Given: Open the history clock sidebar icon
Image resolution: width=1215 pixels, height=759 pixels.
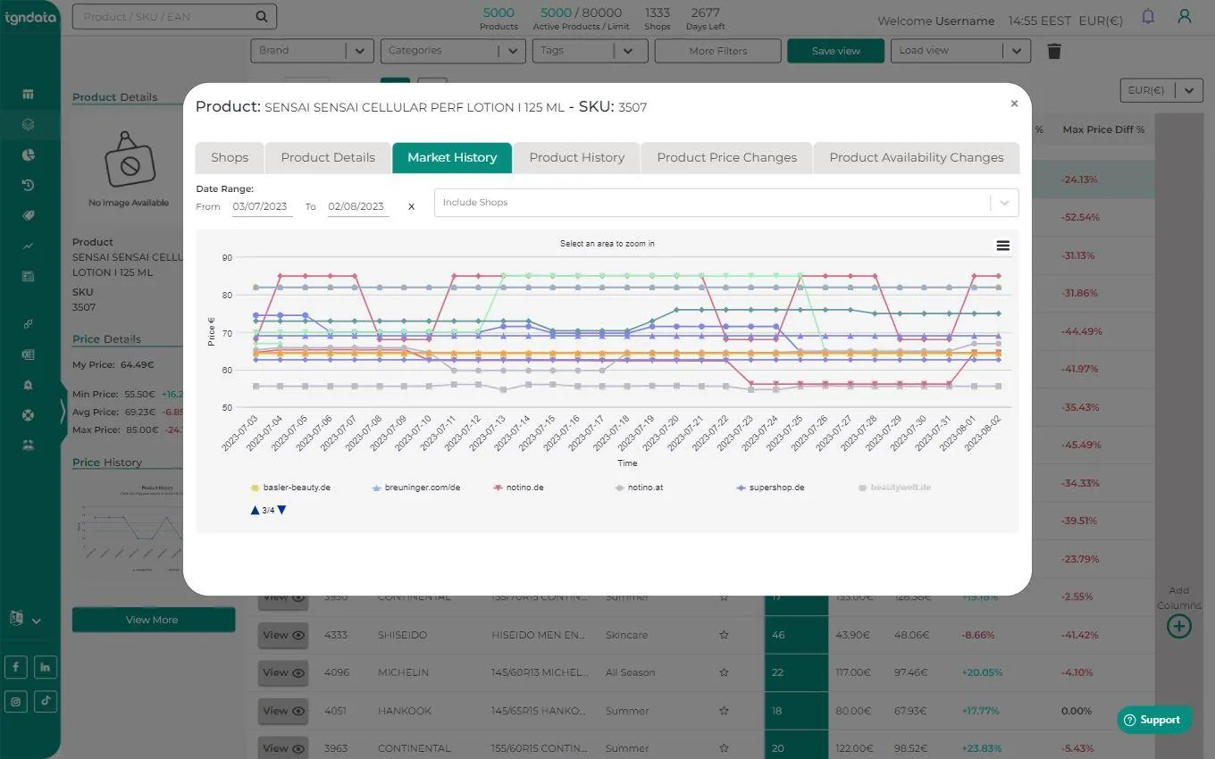Looking at the screenshot, I should (28, 185).
